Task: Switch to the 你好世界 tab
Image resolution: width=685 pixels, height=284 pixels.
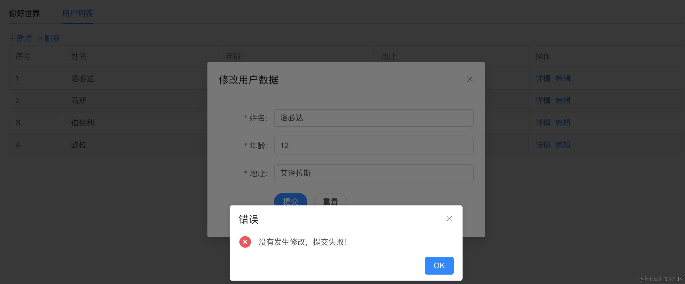Action: click(24, 13)
